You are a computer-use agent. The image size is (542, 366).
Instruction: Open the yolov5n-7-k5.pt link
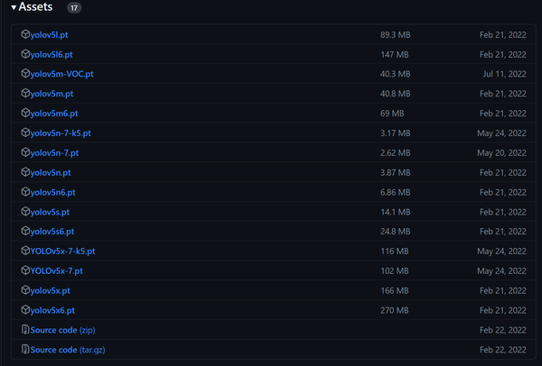[61, 133]
